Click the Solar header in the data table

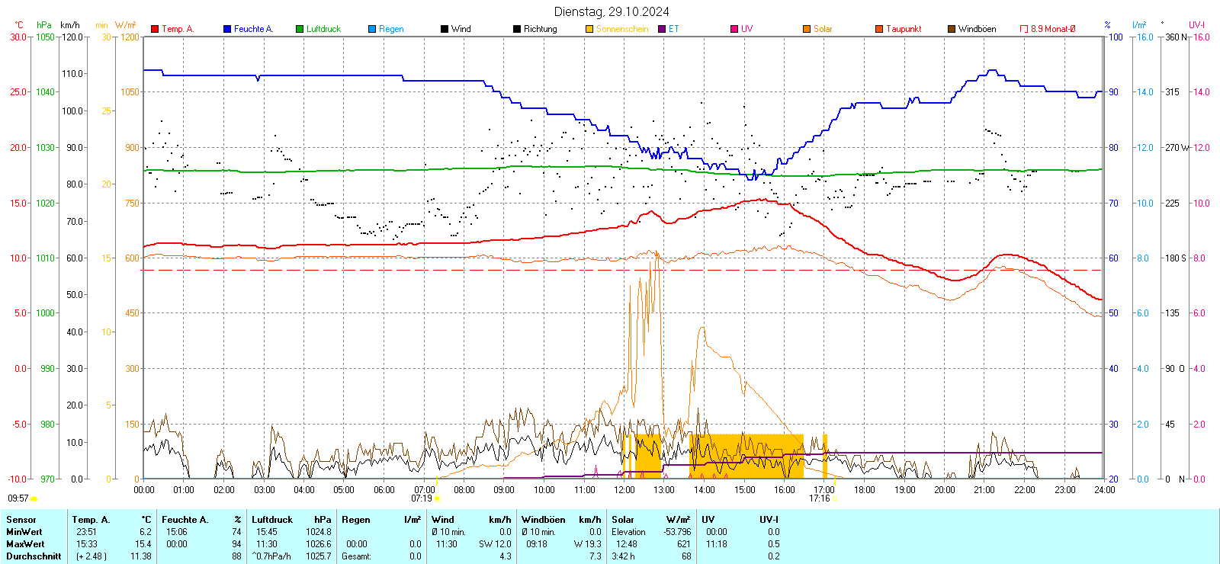click(623, 520)
